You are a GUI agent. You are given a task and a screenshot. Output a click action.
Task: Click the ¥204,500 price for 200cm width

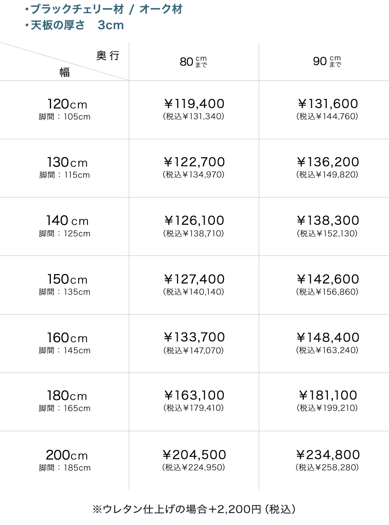click(194, 455)
